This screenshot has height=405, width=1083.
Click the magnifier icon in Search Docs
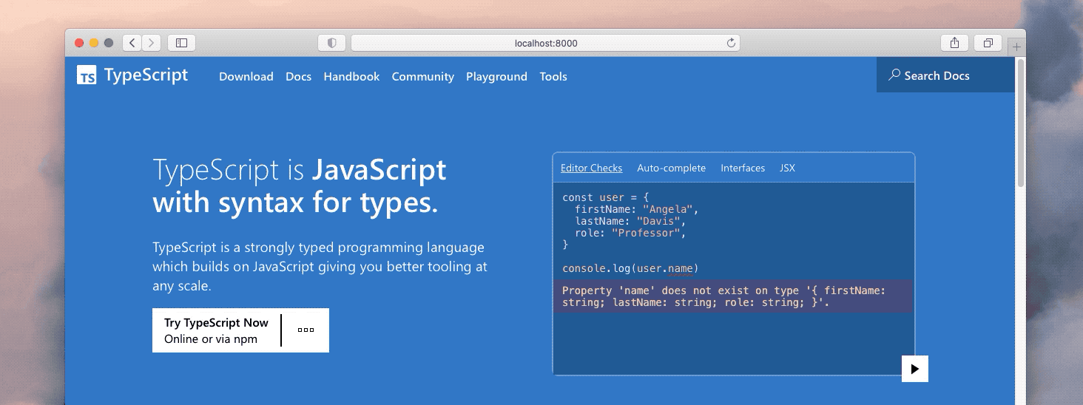[x=894, y=75]
